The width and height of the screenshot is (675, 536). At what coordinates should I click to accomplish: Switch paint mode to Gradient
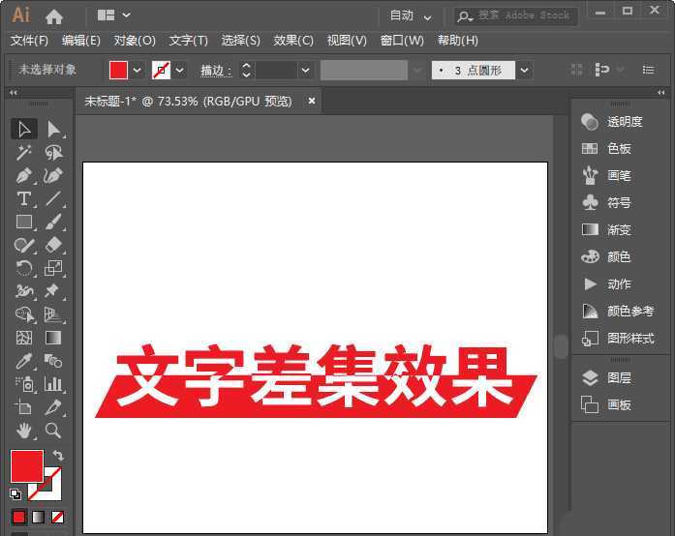tap(38, 518)
